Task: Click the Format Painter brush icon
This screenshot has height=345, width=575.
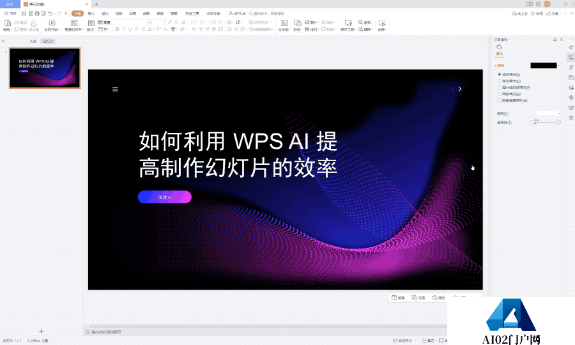Action: click(34, 23)
